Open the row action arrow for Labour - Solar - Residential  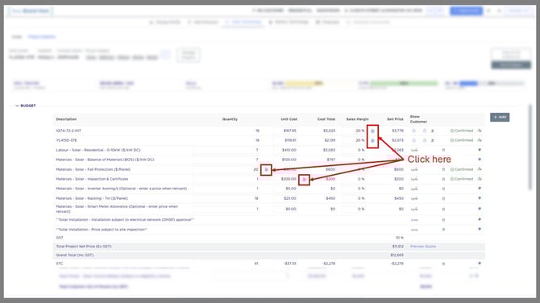click(480, 150)
